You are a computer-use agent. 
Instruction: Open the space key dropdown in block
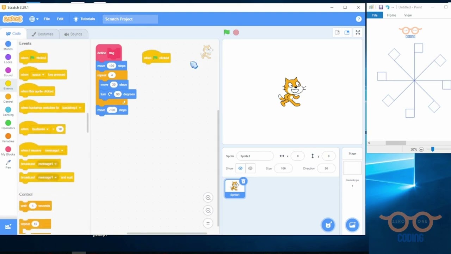click(38, 75)
